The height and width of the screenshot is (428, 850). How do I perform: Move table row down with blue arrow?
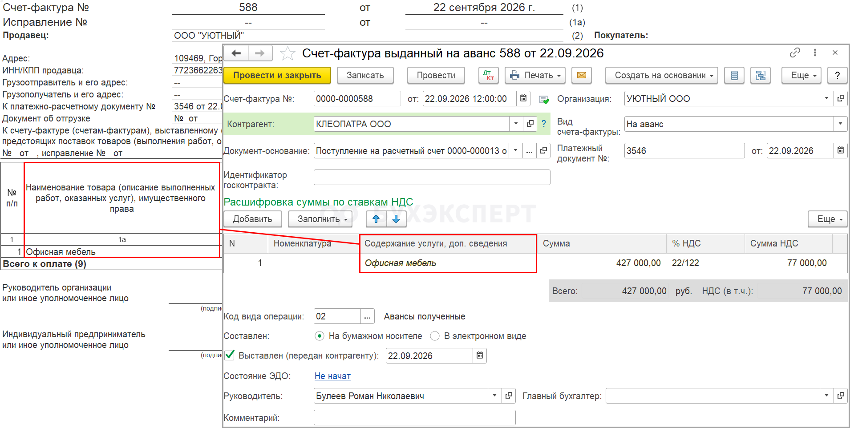tap(396, 219)
